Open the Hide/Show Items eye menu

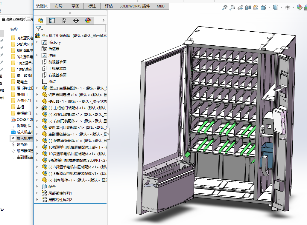click(287, 8)
